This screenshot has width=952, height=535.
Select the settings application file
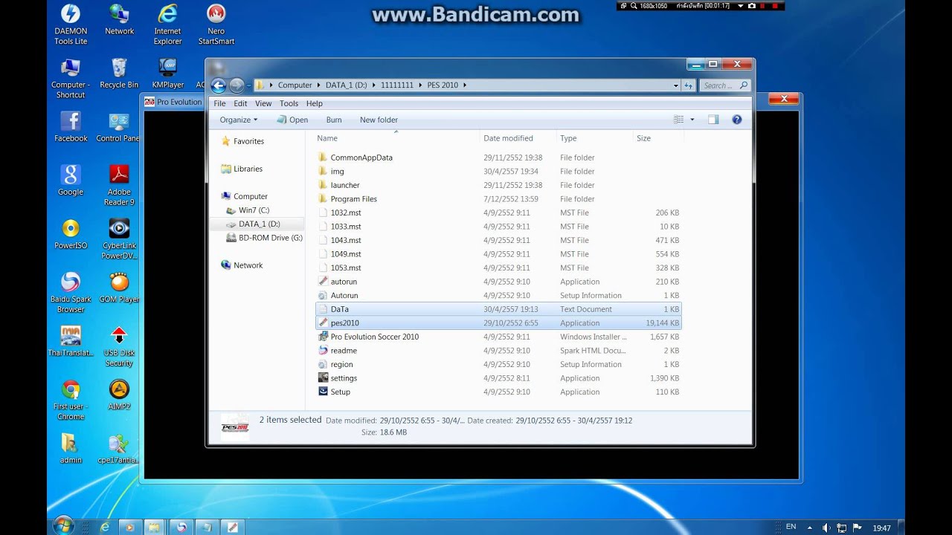coord(498,378)
